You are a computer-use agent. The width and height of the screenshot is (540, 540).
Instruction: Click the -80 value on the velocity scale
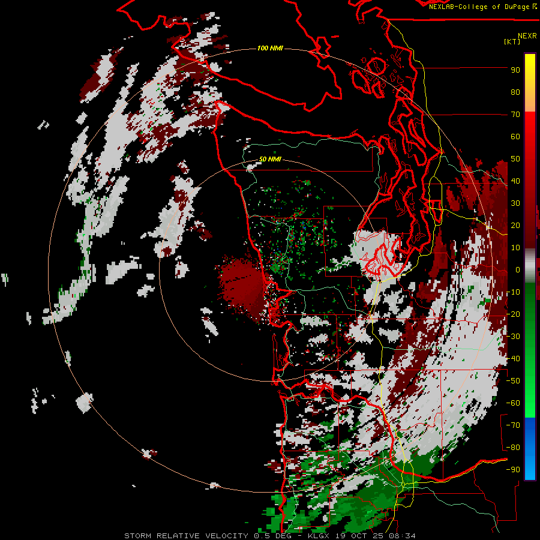(x=513, y=448)
